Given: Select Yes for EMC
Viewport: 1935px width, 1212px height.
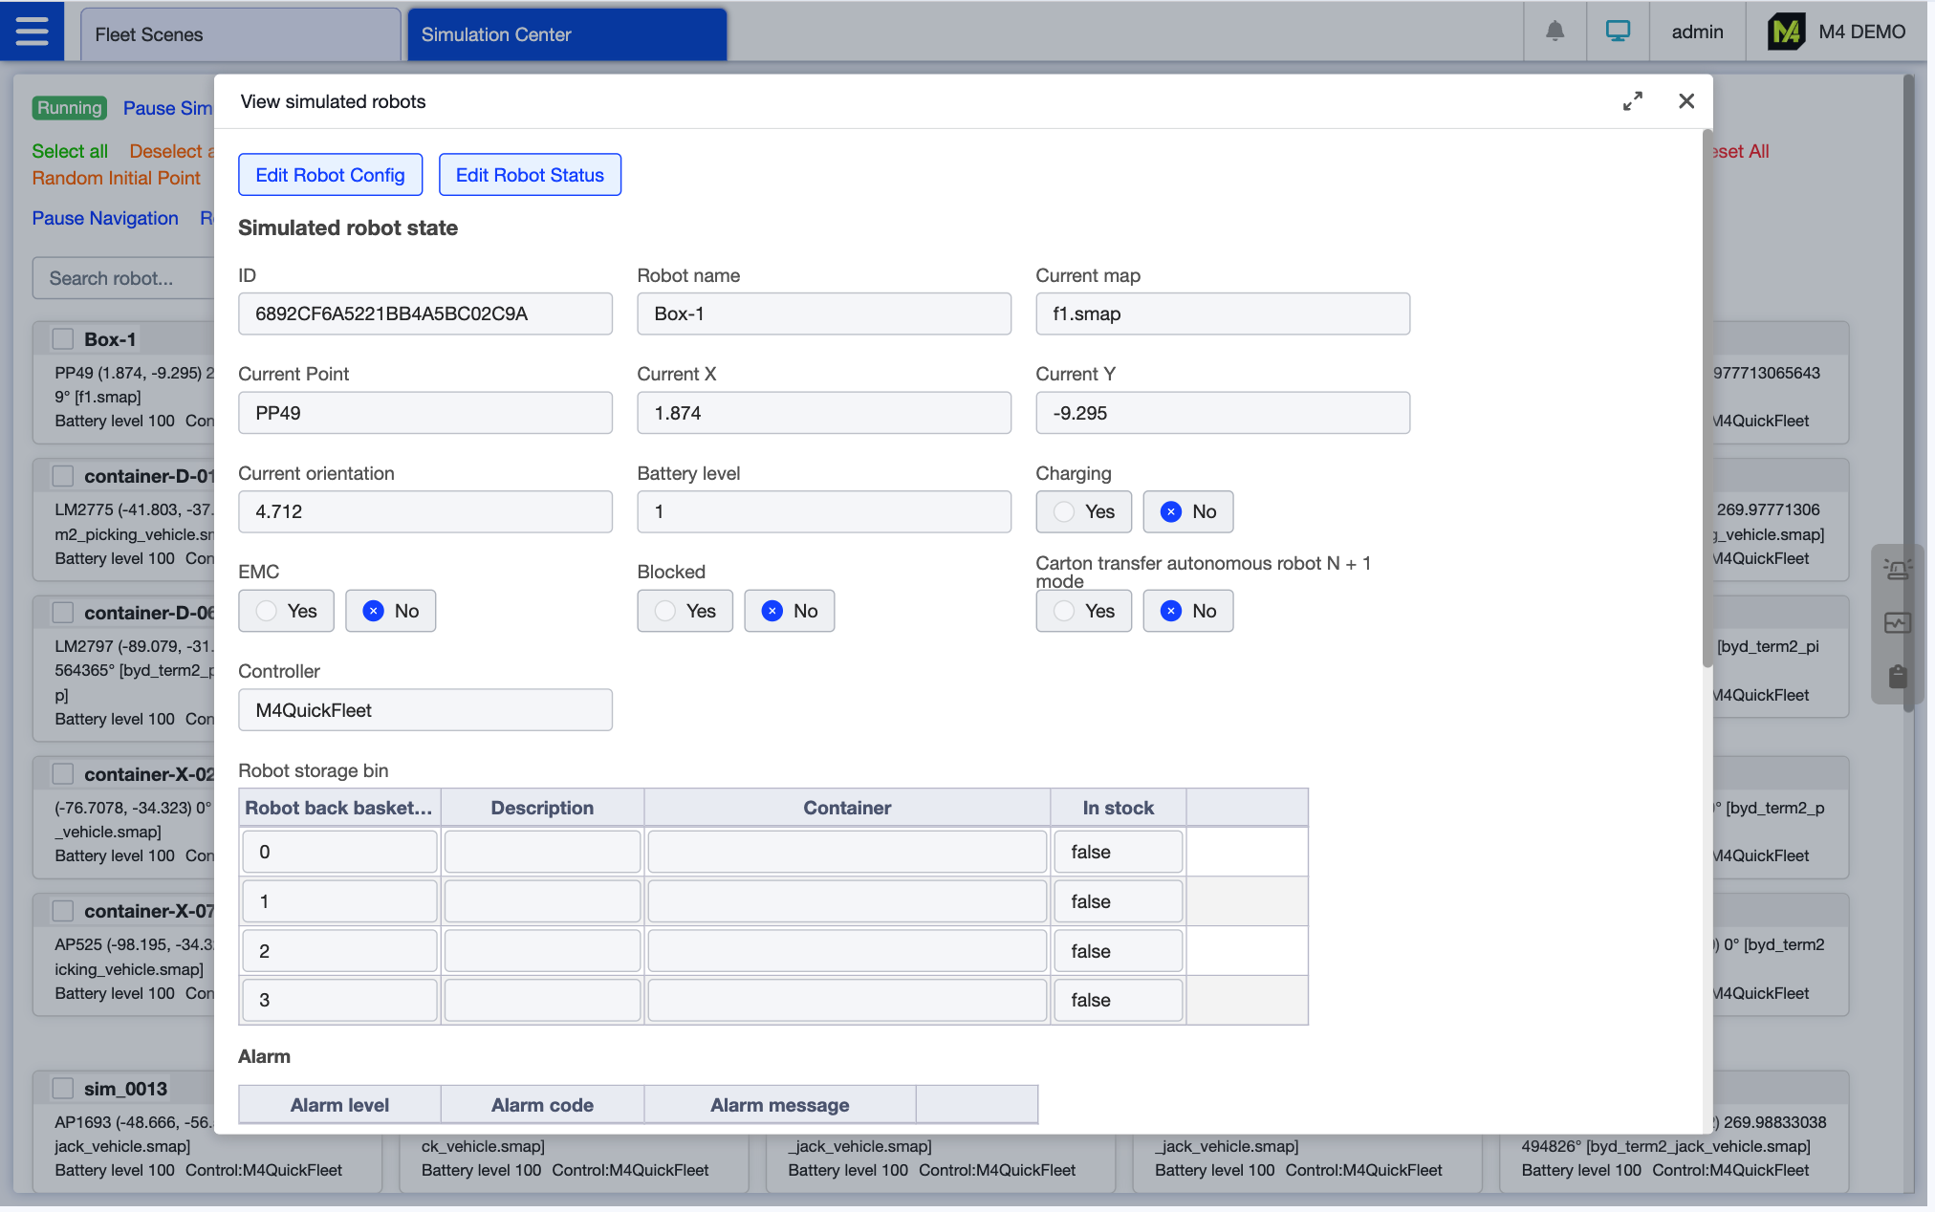Looking at the screenshot, I should [286, 611].
